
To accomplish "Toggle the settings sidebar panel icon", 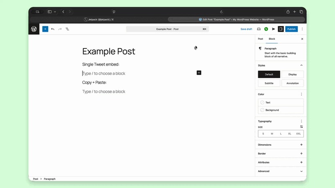I will tap(281, 29).
